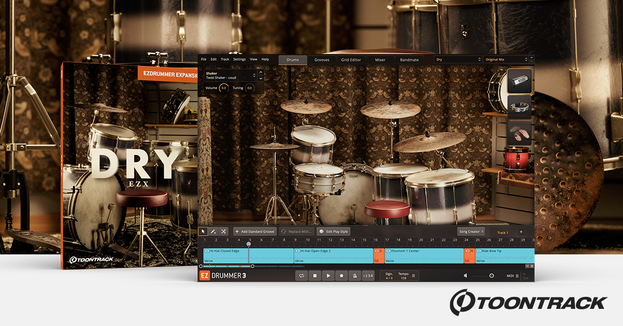Click the Tuning knob

249,88
